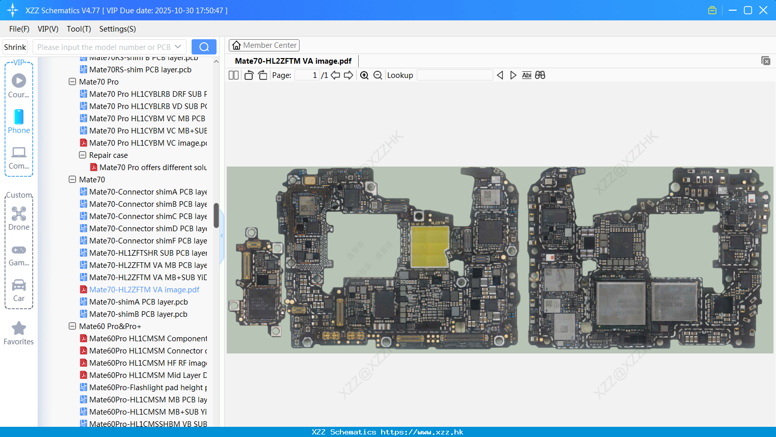Open the Course category in sidebar
This screenshot has height=437, width=776.
tap(19, 86)
